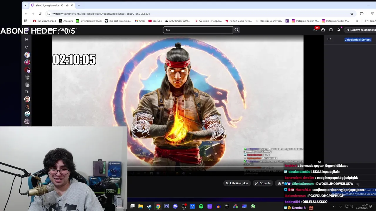The image size is (376, 211).
Task: Open the first followed channel avatar in sidebar
Action: pos(27,55)
